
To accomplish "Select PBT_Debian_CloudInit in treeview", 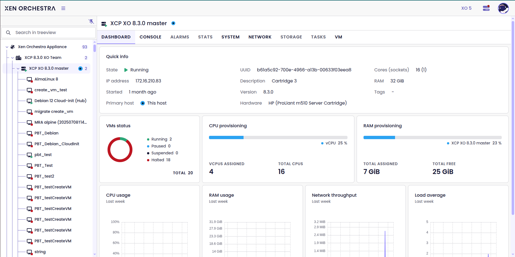I will [x=57, y=144].
